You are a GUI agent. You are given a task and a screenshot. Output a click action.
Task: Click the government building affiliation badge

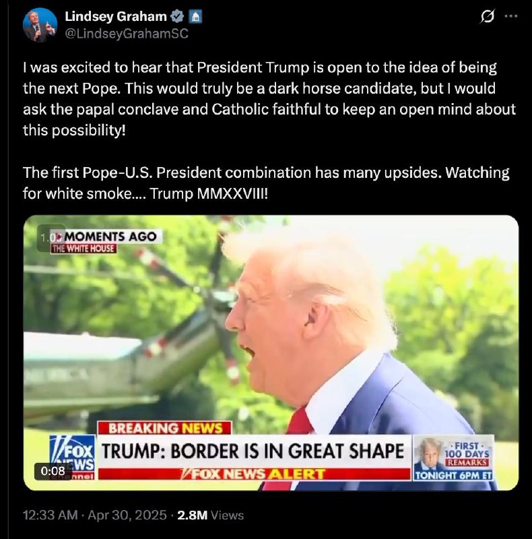[195, 16]
